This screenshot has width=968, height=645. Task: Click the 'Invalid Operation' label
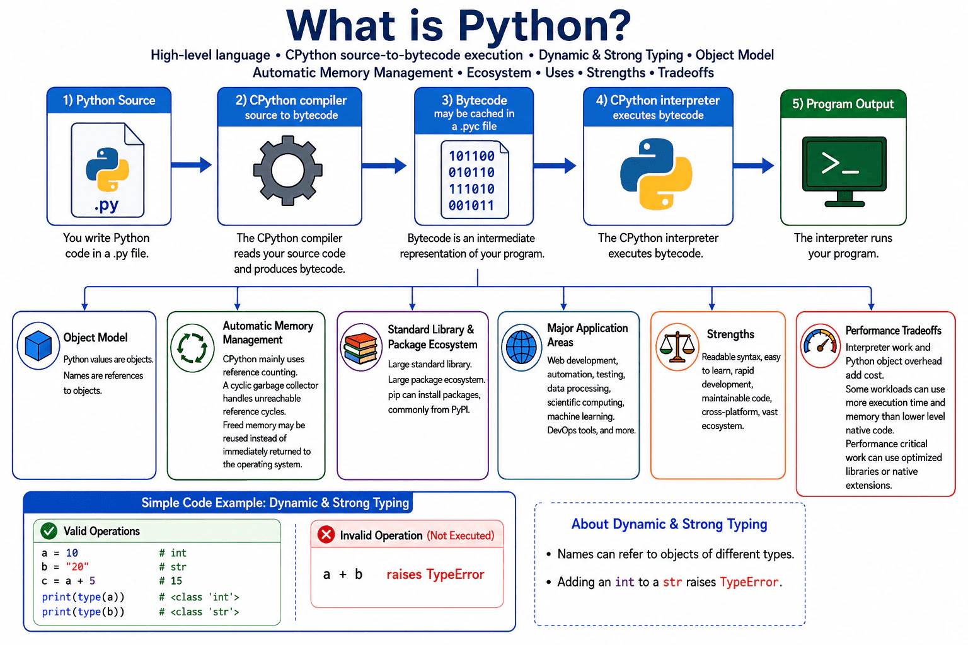click(x=381, y=535)
